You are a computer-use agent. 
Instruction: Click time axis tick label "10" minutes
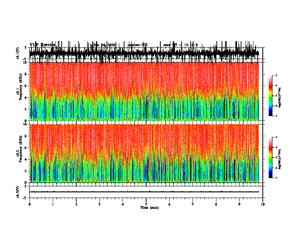click(x=263, y=204)
